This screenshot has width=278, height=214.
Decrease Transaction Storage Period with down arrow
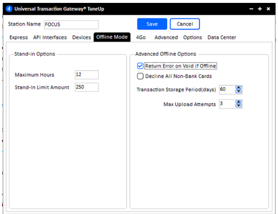239,92
